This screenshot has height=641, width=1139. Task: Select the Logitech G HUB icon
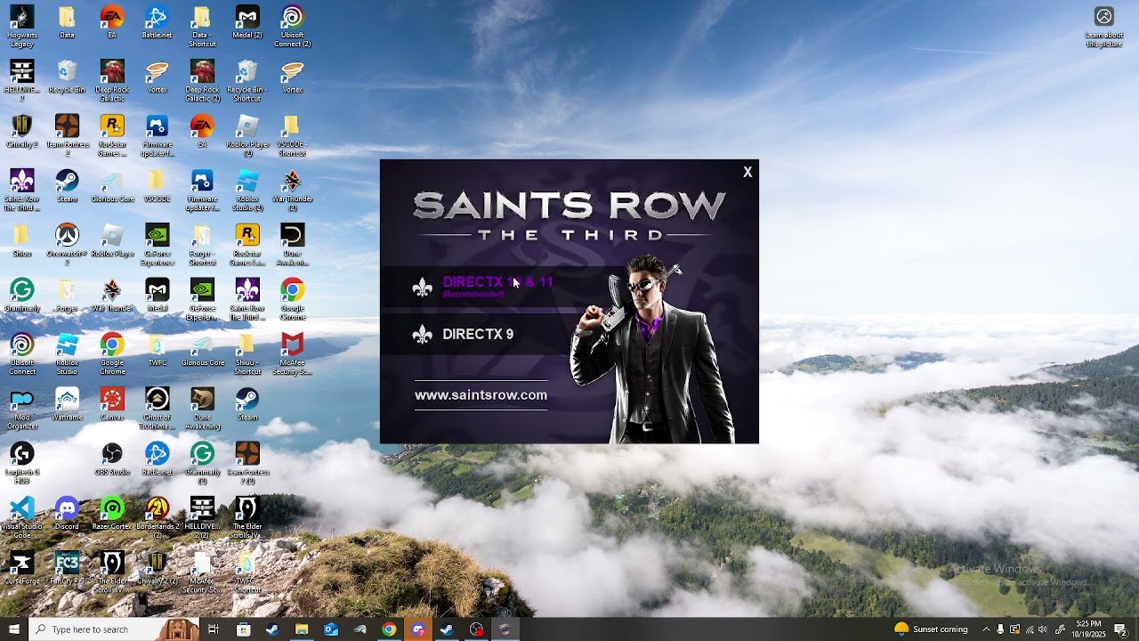click(x=22, y=463)
